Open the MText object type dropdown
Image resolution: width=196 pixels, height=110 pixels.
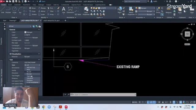pyautogui.click(x=20, y=26)
